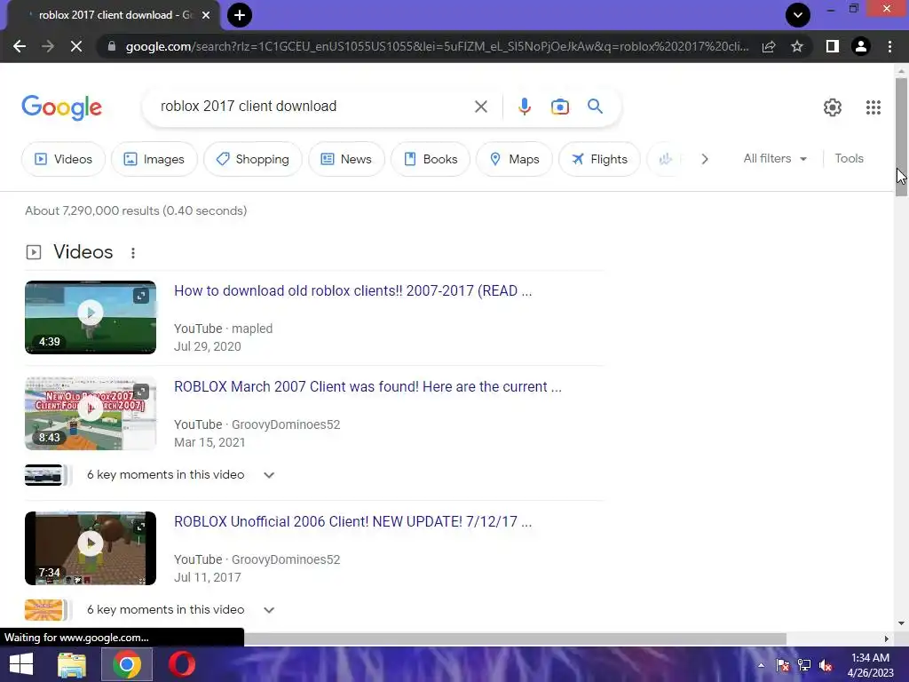This screenshot has width=909, height=682.
Task: Expand key moments under 2006 Client video
Action: 269,610
